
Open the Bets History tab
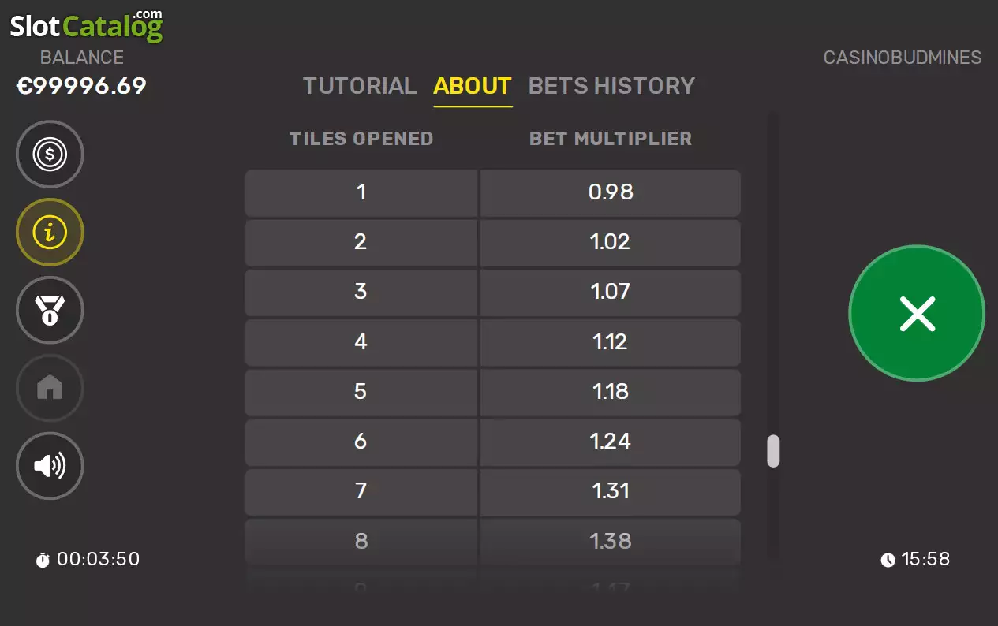611,86
